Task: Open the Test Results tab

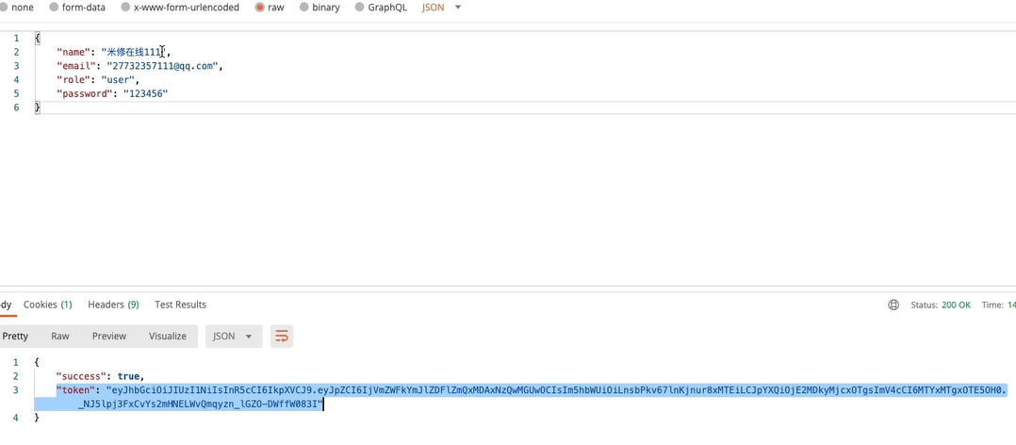Action: pos(180,305)
